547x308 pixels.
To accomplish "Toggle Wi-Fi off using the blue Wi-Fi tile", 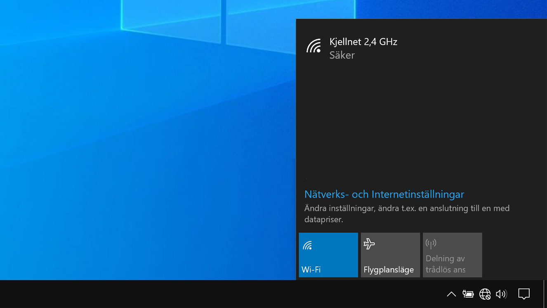I will tap(328, 255).
